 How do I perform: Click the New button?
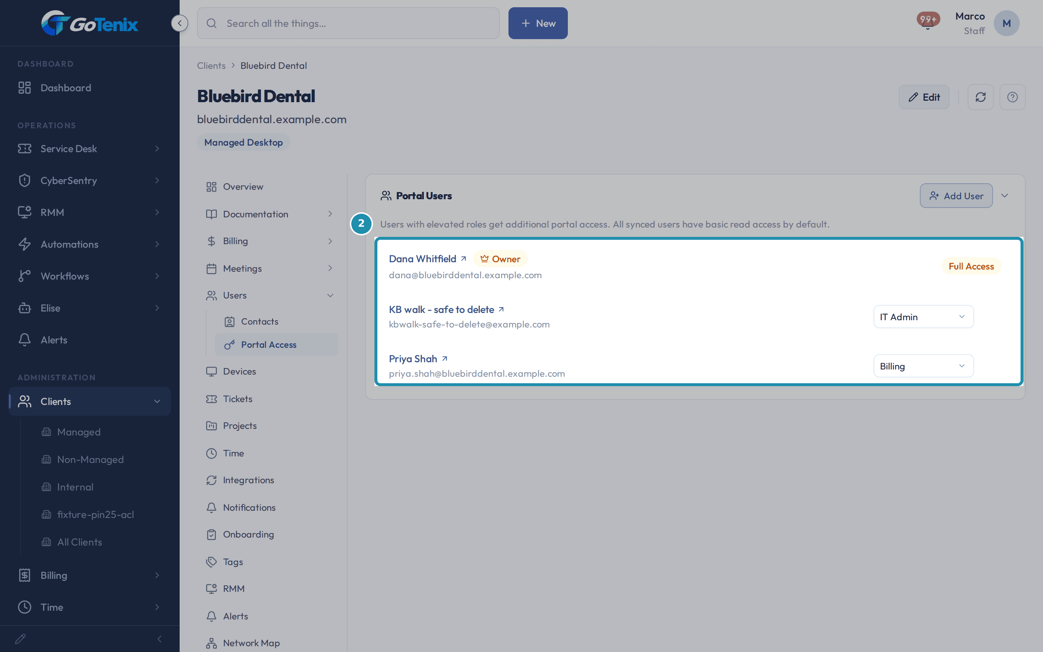[x=538, y=23]
